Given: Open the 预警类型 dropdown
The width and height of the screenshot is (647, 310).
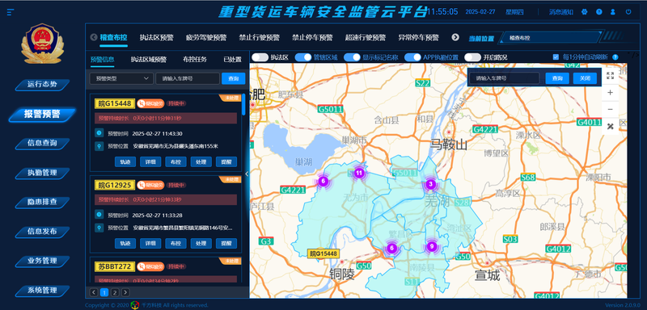Looking at the screenshot, I should [x=121, y=78].
